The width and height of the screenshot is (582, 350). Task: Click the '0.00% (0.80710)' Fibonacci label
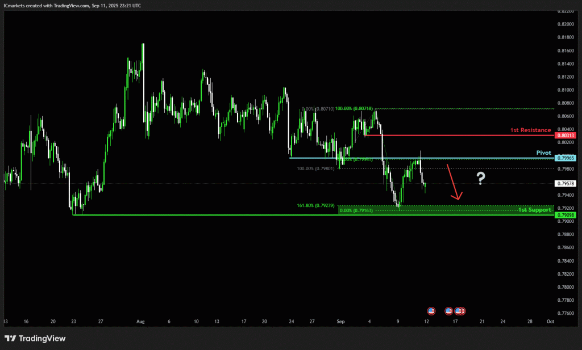[x=318, y=109]
